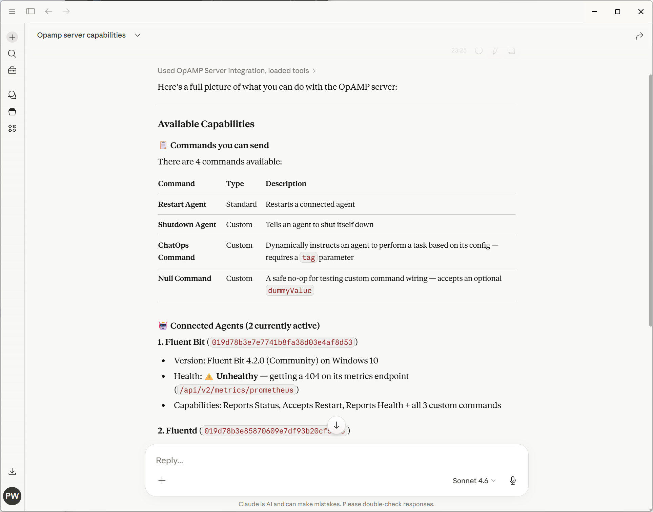
Task: Expand Used OpAMP Server integration details
Action: (237, 71)
